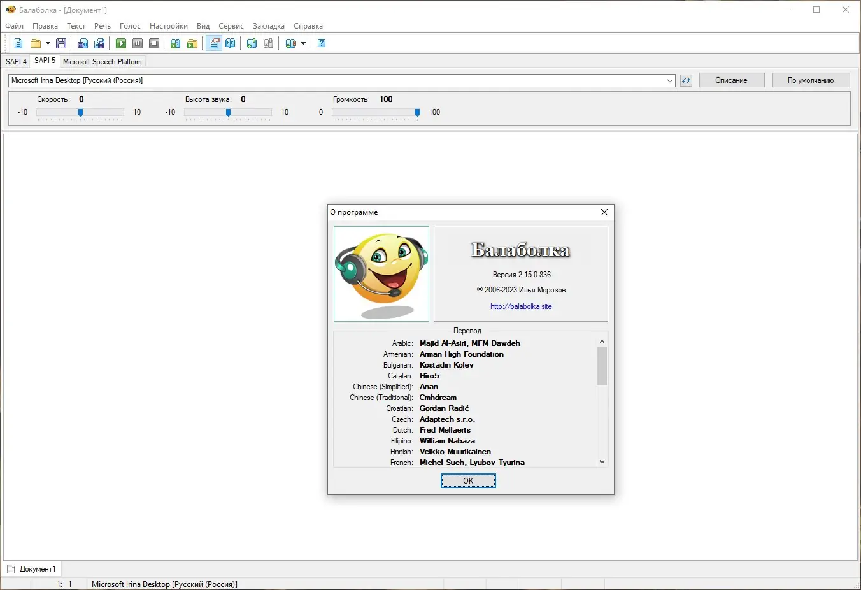Click the translator name Veikko Muurikainen
Viewport: 861px width, 590px height.
pos(455,452)
